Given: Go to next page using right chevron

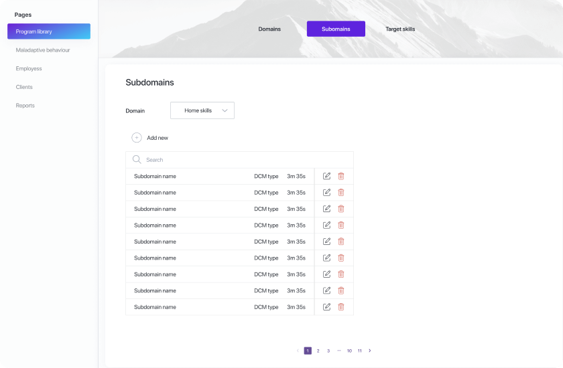Looking at the screenshot, I should 370,351.
